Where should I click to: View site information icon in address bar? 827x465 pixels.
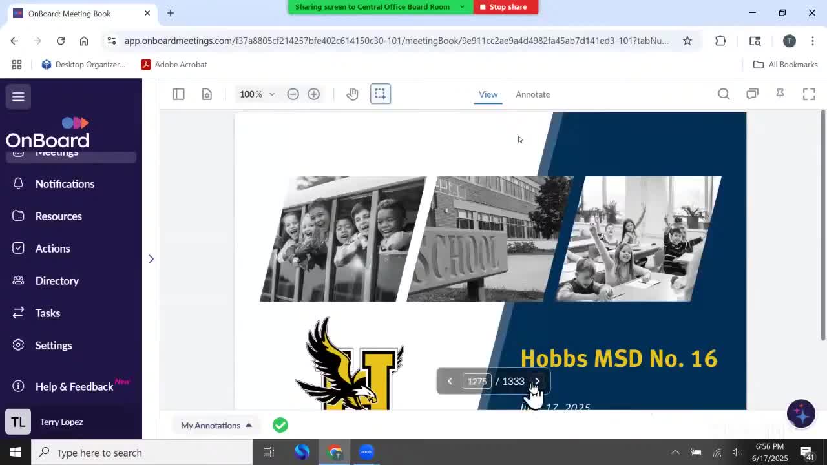pyautogui.click(x=112, y=41)
